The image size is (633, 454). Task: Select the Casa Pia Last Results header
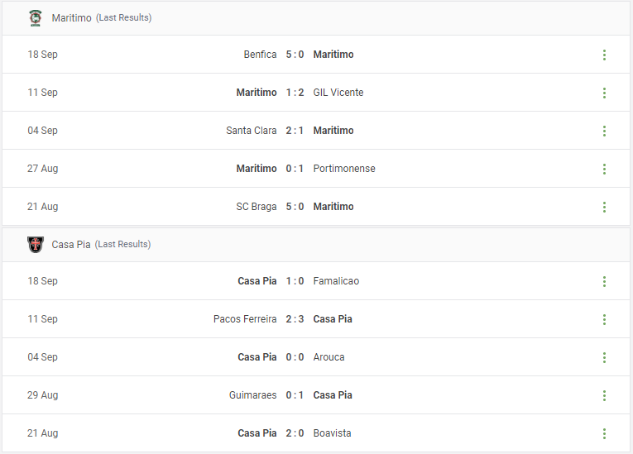click(x=316, y=245)
